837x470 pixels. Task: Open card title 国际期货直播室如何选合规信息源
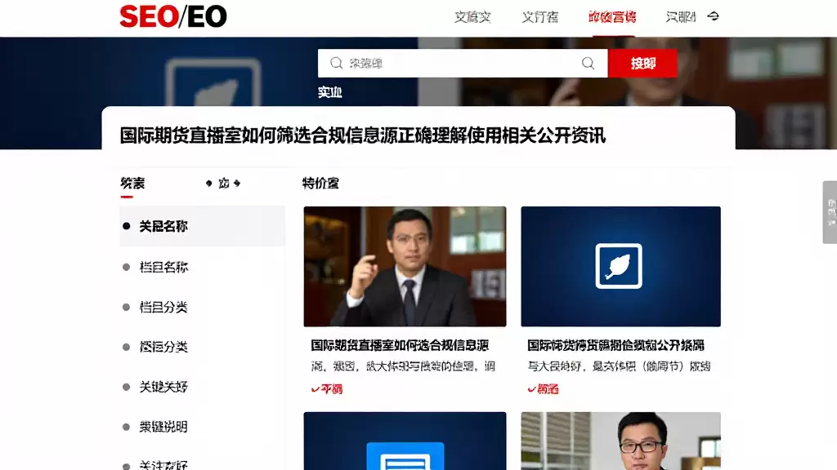tap(400, 345)
